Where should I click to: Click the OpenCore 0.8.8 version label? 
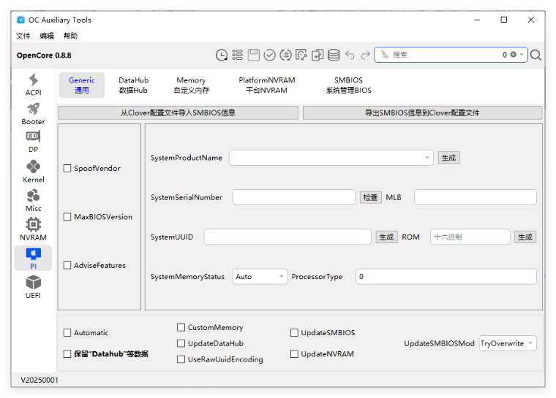tap(44, 56)
